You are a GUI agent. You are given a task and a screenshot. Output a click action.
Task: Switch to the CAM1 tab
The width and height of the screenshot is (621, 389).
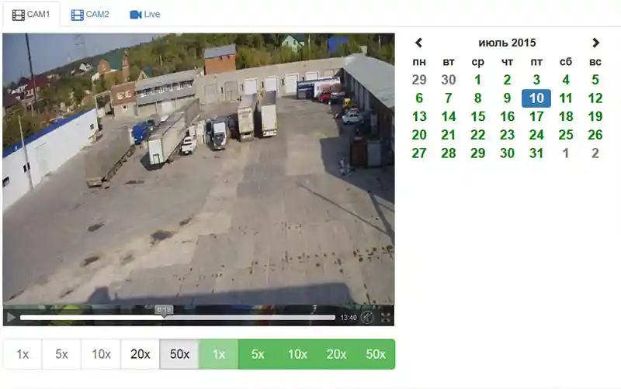point(30,15)
